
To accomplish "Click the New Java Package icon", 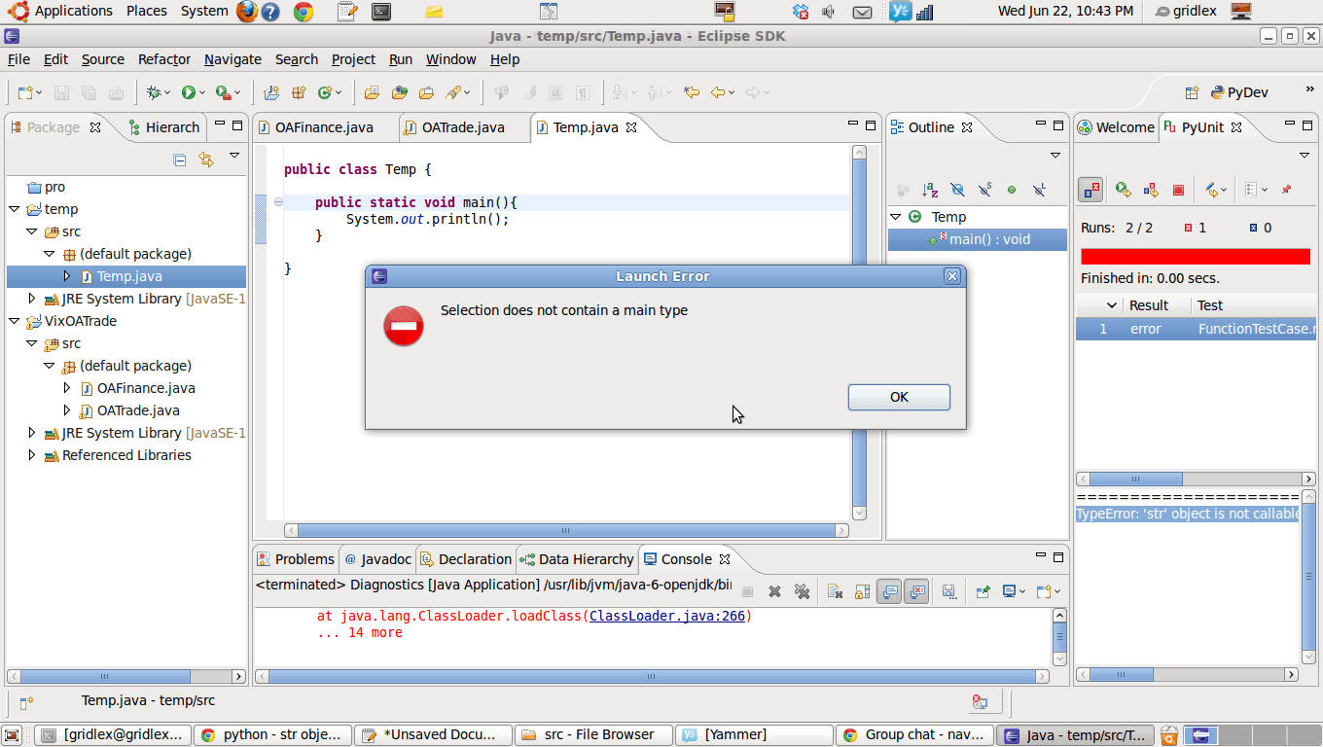I will click(x=299, y=92).
